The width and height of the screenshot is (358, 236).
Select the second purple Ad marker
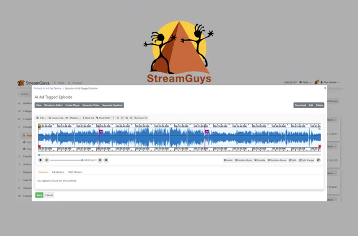[x=207, y=132]
